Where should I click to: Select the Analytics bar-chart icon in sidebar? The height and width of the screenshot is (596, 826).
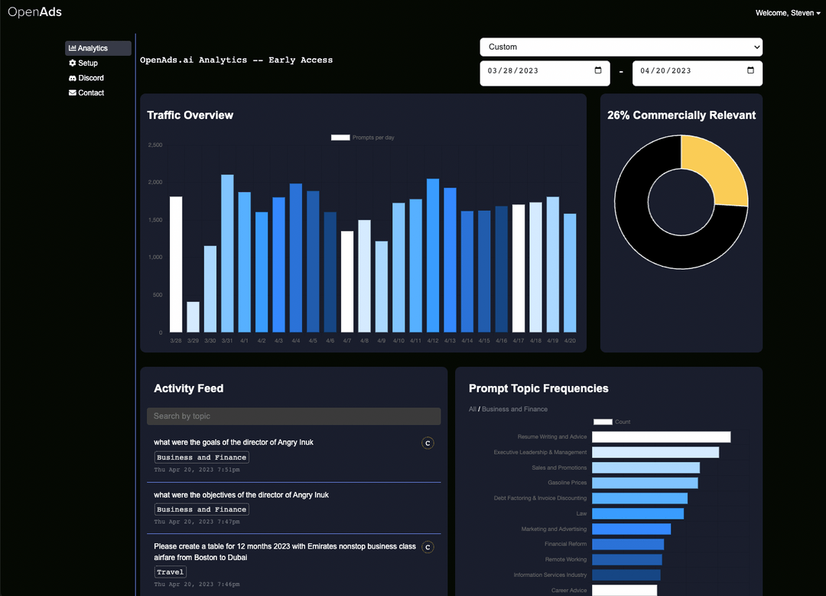click(73, 48)
